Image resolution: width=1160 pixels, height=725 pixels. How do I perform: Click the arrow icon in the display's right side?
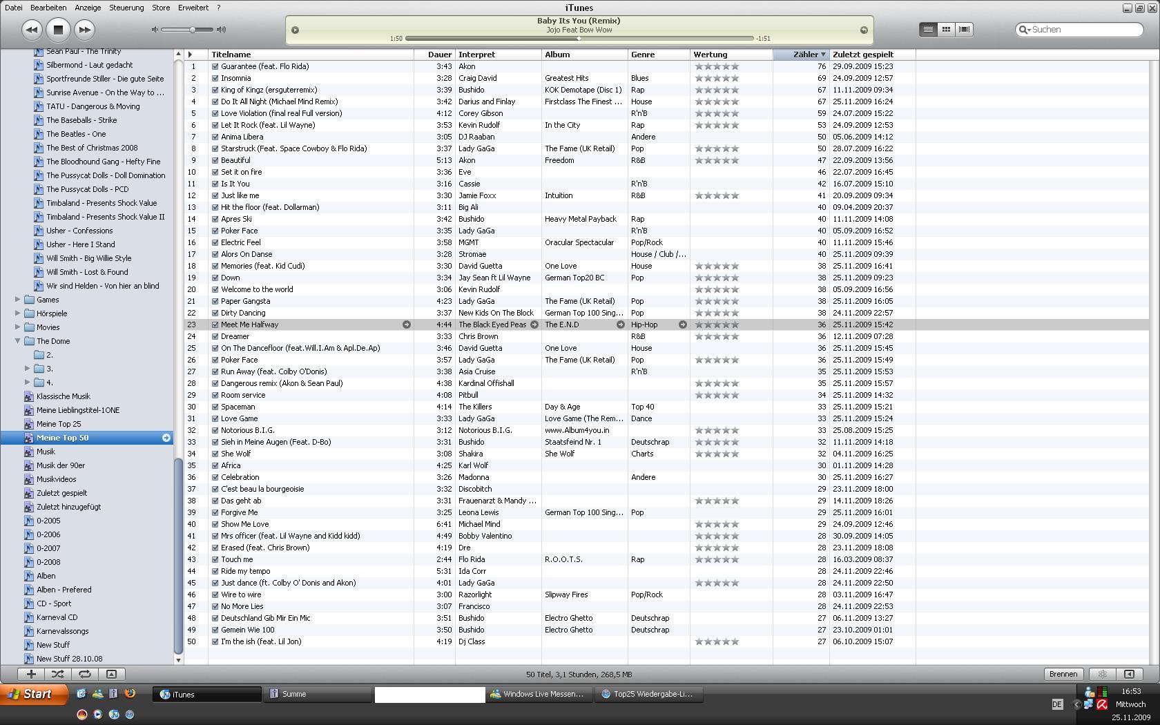tap(864, 30)
